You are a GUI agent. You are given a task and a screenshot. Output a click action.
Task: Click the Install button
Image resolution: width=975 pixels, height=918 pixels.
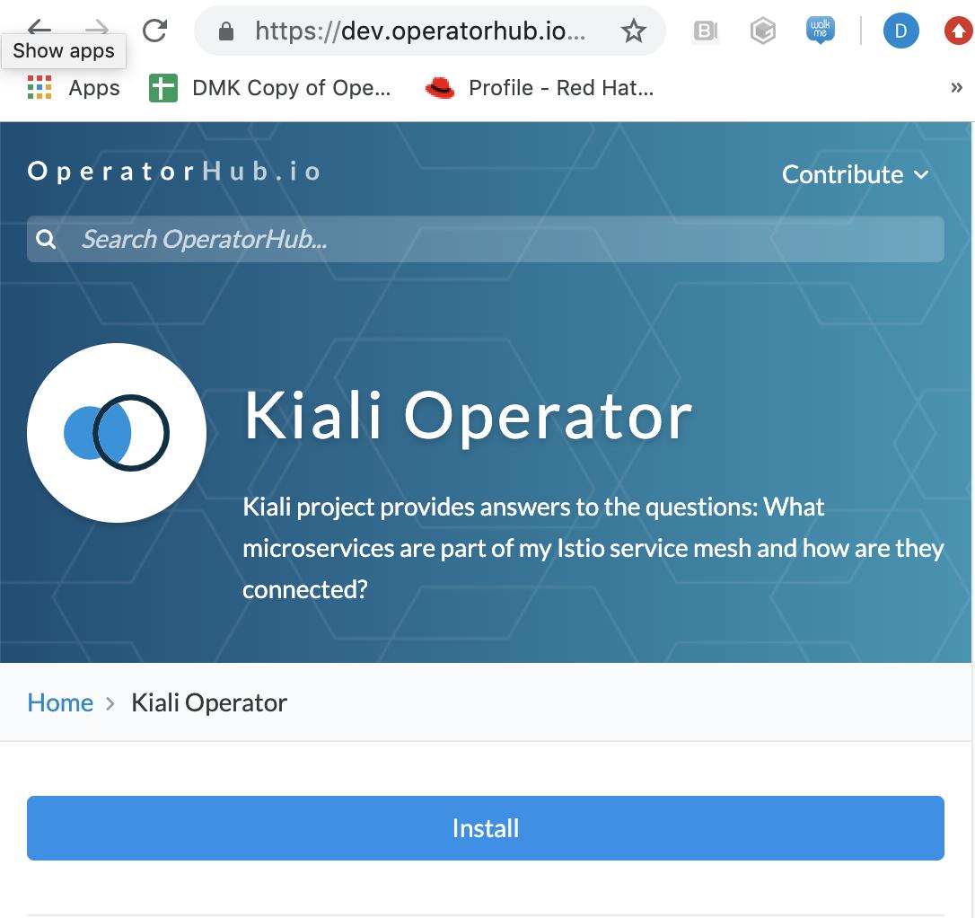[485, 828]
